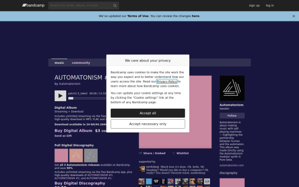Open the sandubogi profile name link
The height and width of the screenshot is (187, 299).
pyautogui.click(x=152, y=167)
